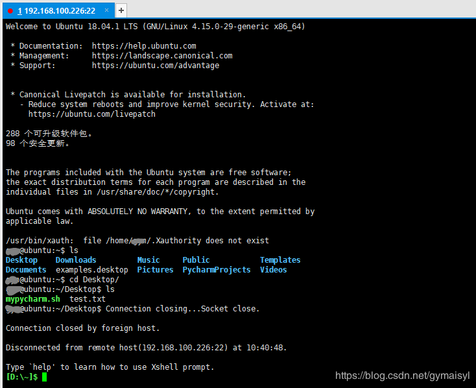The image size is (476, 388).
Task: Open a new tab with plus button
Action: (x=121, y=10)
